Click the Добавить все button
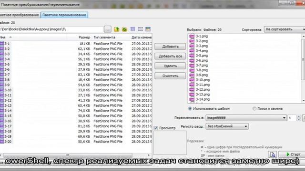 pos(170,56)
